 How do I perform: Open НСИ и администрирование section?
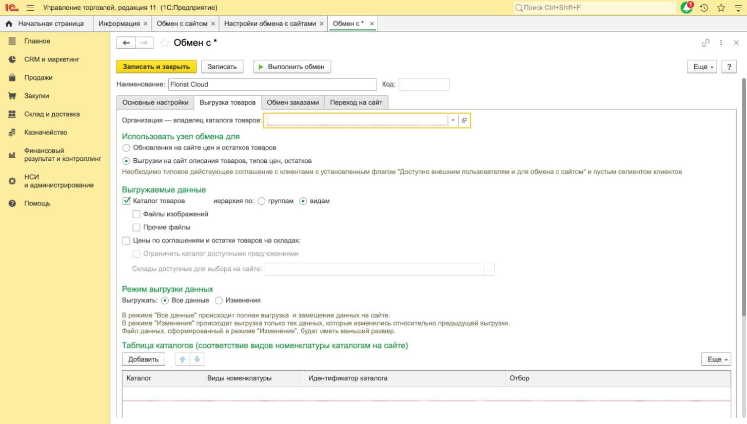pos(58,181)
